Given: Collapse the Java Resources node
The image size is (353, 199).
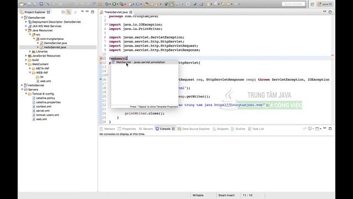Looking at the screenshot, I should click(26, 30).
